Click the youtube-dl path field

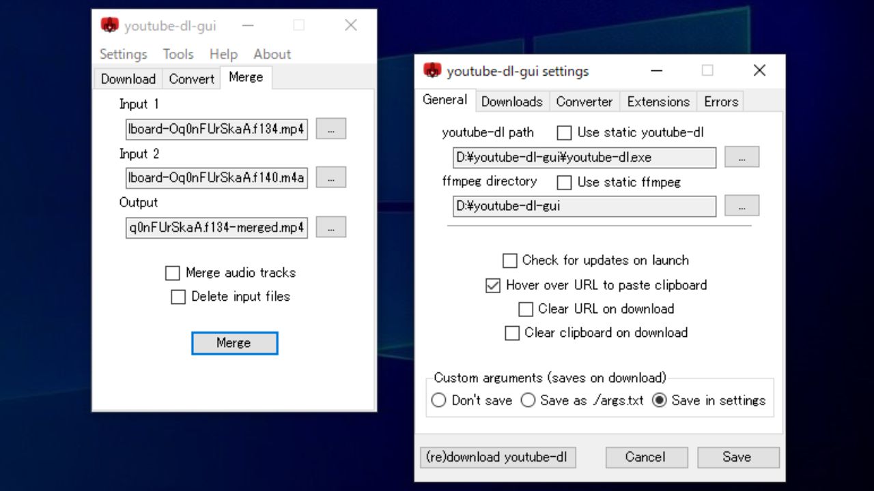pyautogui.click(x=584, y=158)
